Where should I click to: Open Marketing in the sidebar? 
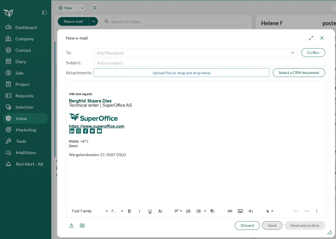(26, 130)
